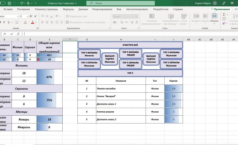This screenshot has width=238, height=145.
Task: Center cell text horizontally
Action: pos(47,22)
